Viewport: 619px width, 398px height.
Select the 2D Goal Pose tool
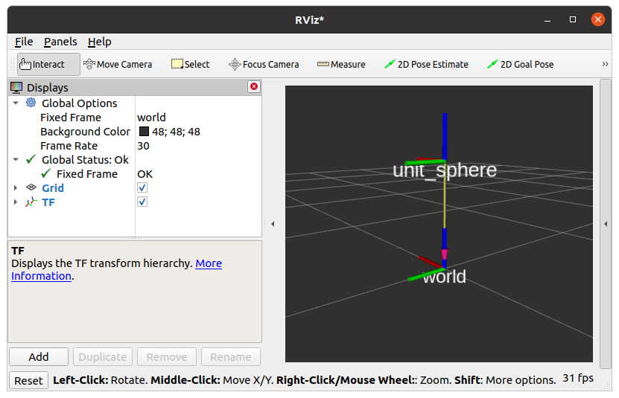521,64
